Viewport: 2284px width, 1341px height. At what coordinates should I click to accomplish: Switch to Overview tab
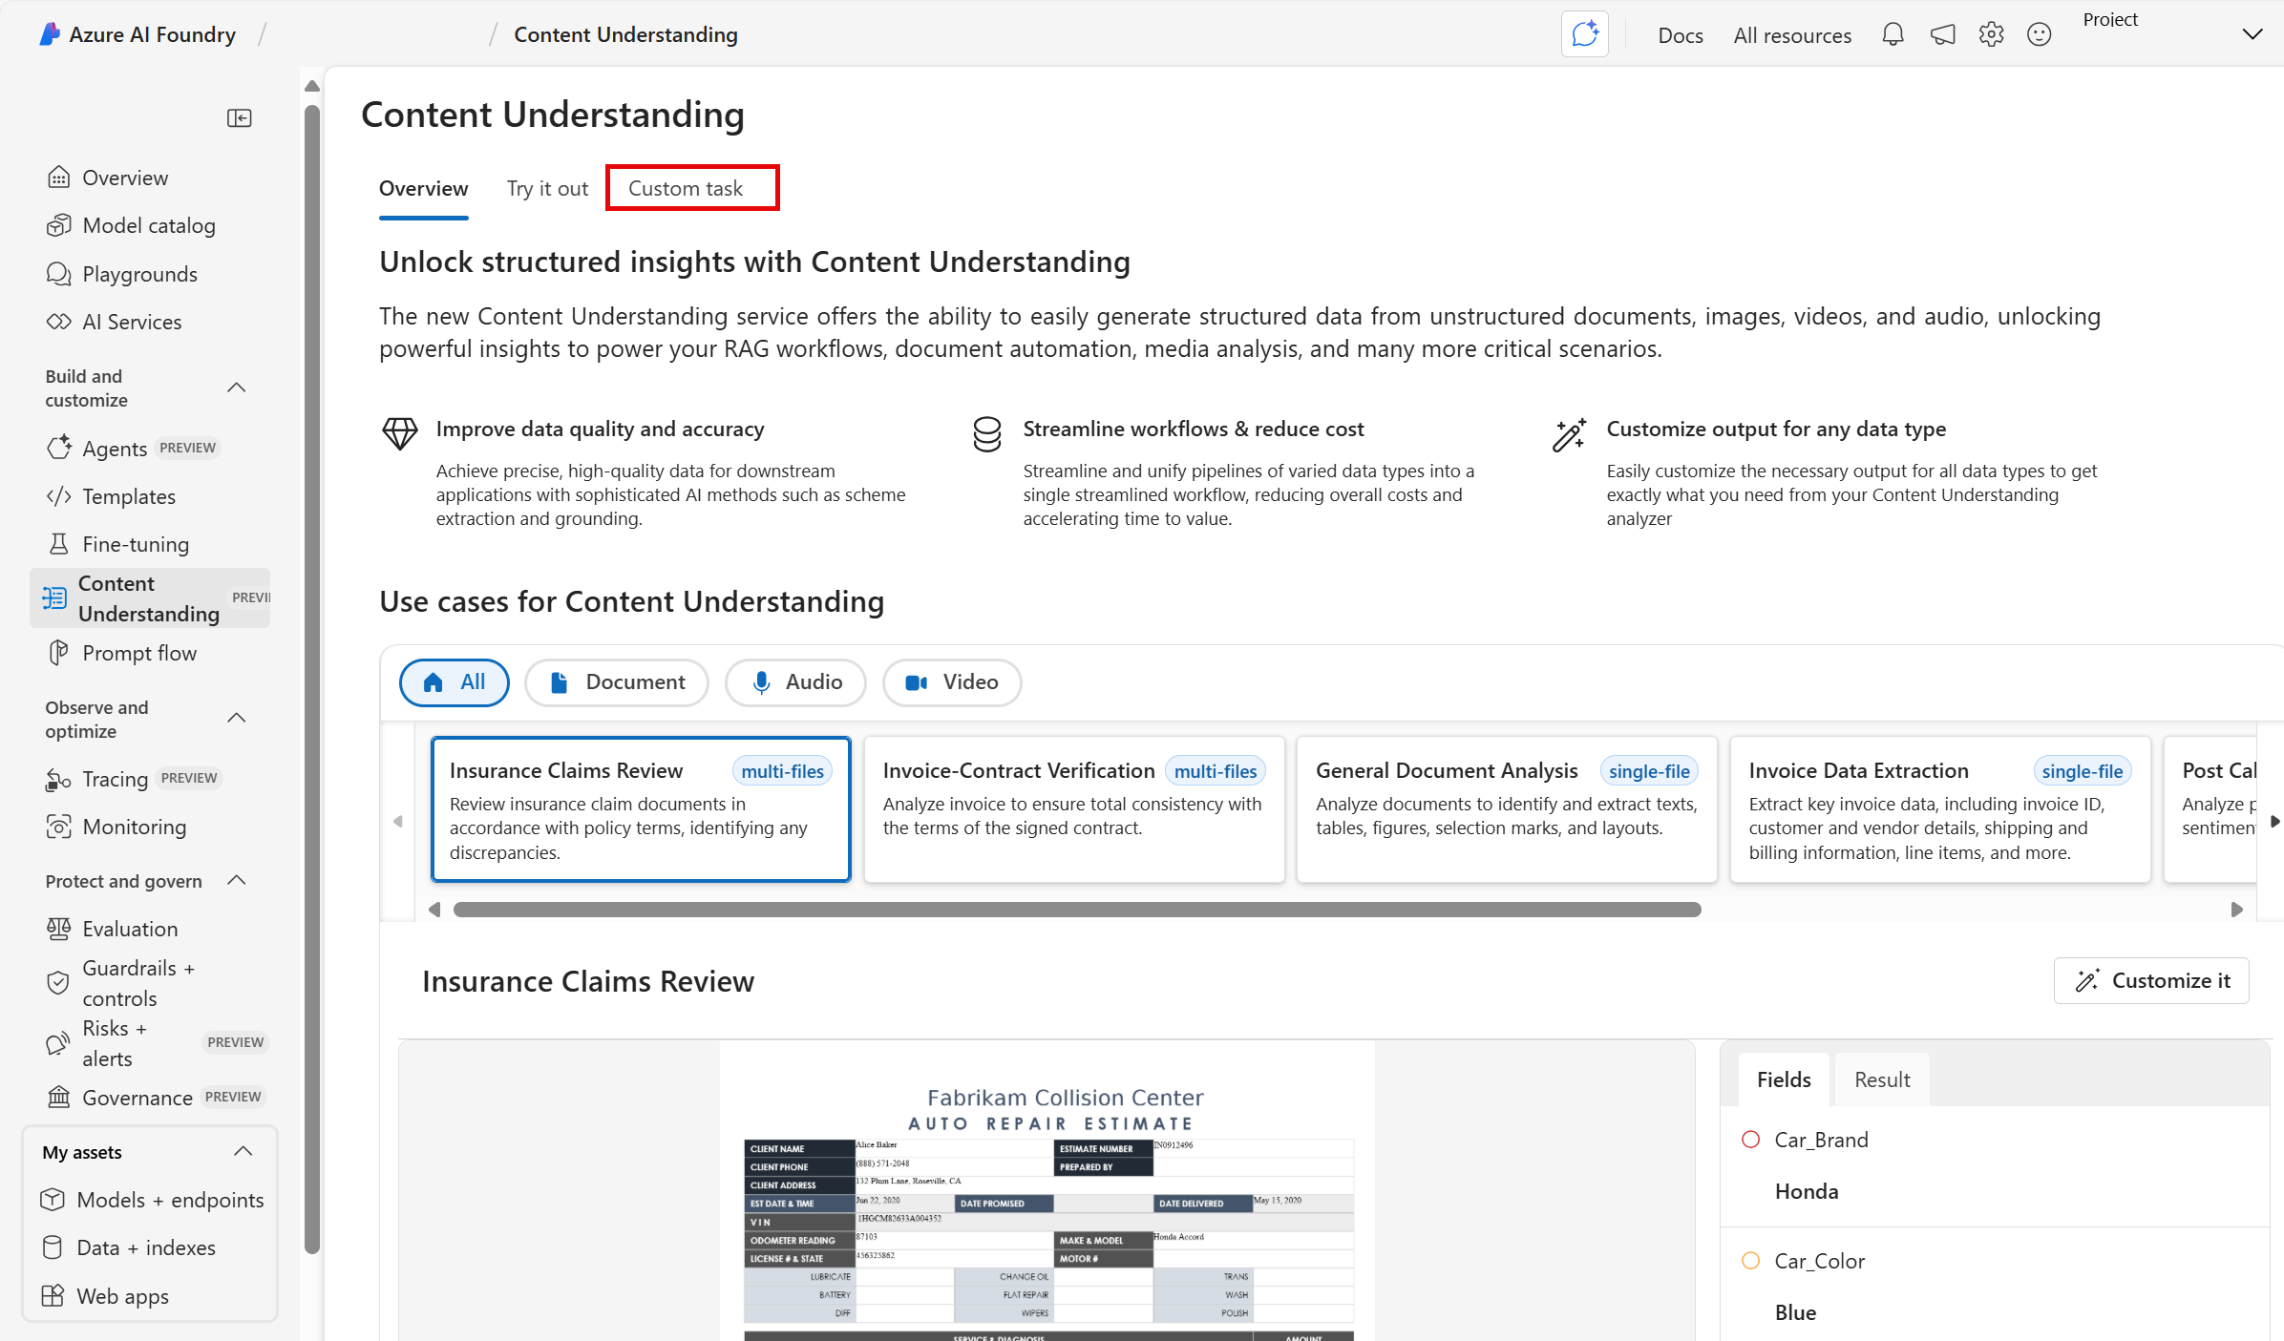pos(424,189)
